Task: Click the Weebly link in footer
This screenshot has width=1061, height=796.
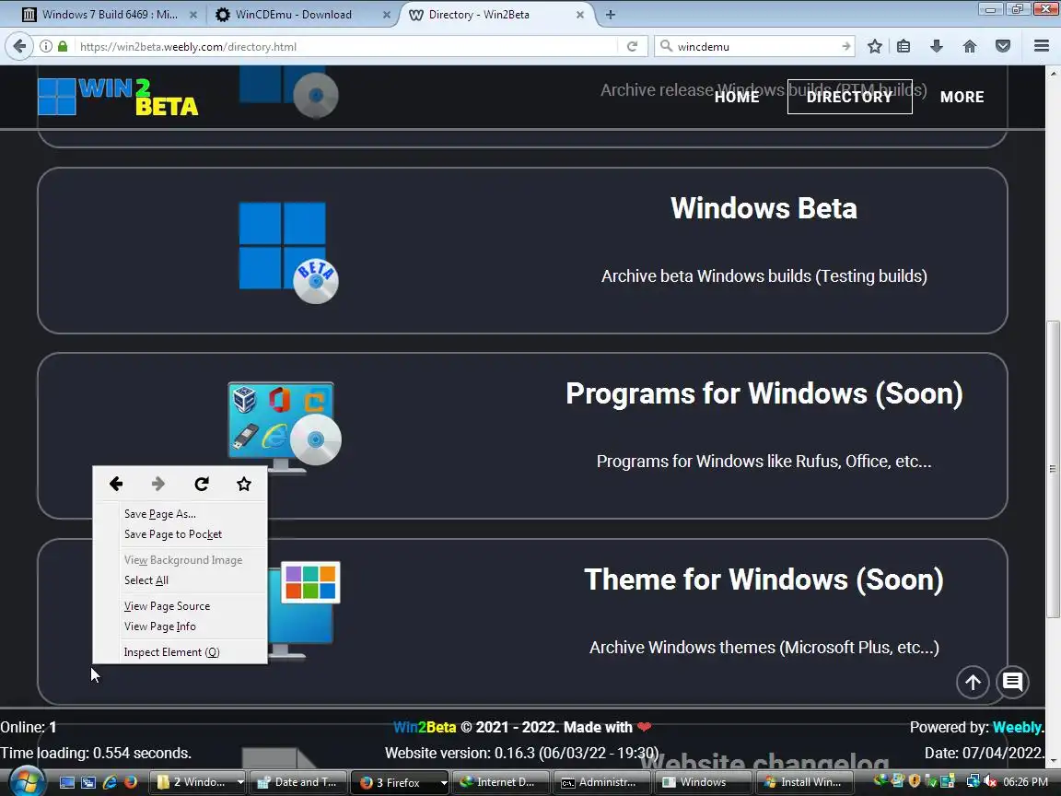Action: tap(1017, 727)
